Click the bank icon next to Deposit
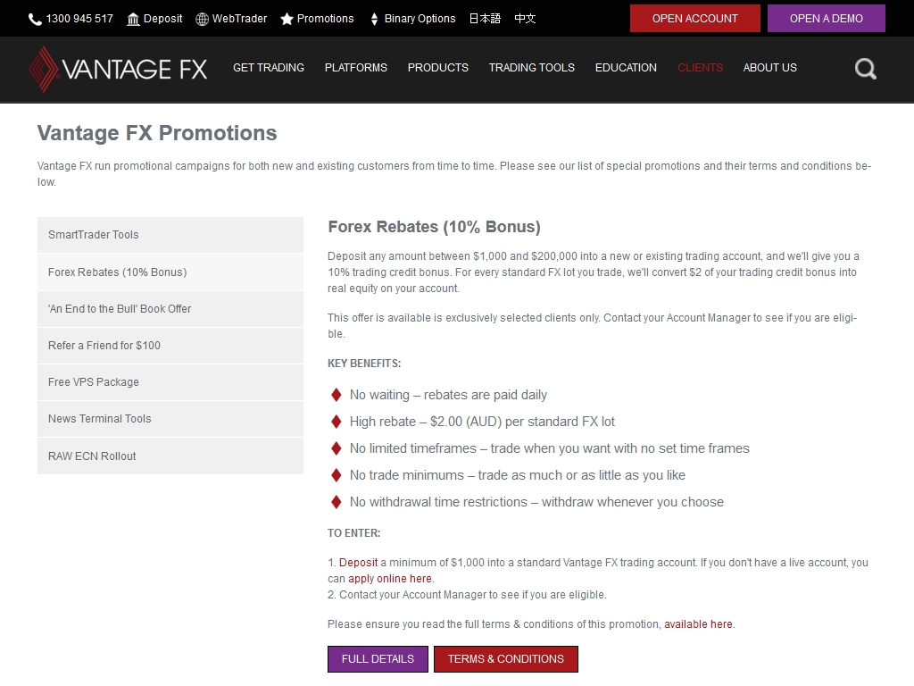The height and width of the screenshot is (686, 914). click(x=133, y=19)
